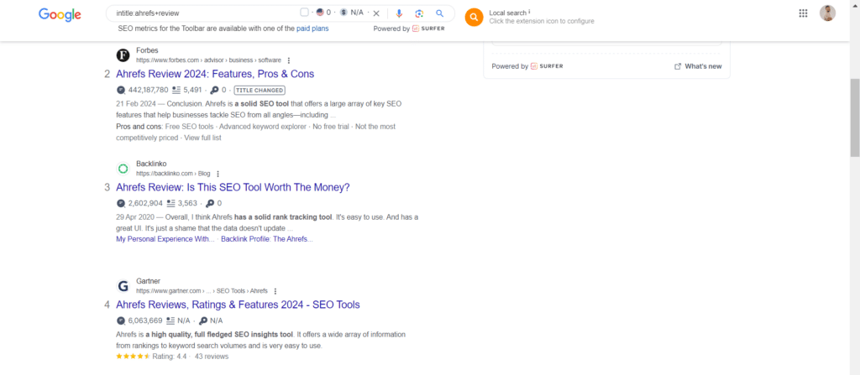This screenshot has height=375, width=860.
Task: Open the paid plans link
Action: (x=312, y=29)
